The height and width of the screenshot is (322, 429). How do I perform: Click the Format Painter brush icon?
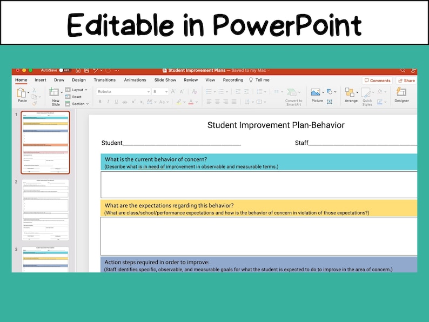(x=34, y=103)
